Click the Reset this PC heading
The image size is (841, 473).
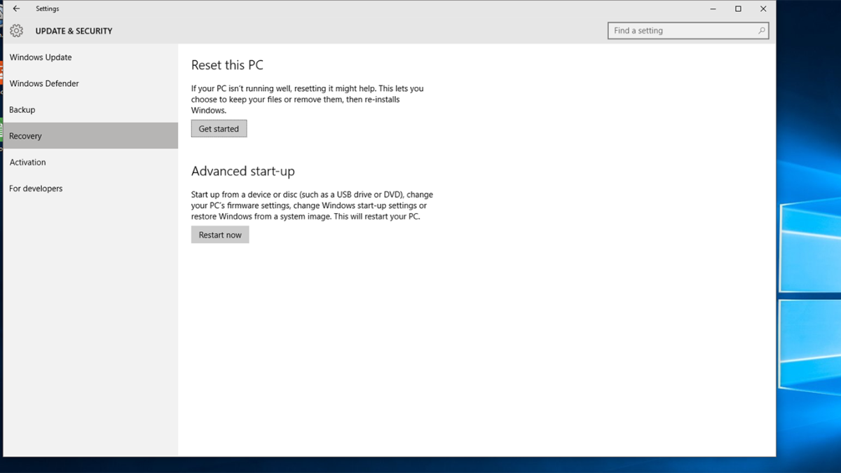point(227,64)
